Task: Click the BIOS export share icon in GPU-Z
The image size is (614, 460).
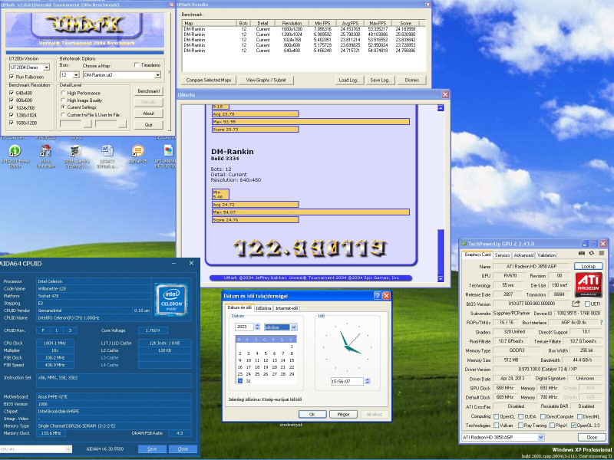Action: pyautogui.click(x=576, y=304)
